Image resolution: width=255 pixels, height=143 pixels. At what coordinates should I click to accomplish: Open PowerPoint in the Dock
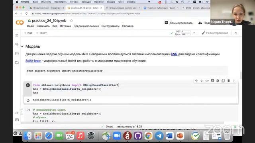tap(180, 135)
